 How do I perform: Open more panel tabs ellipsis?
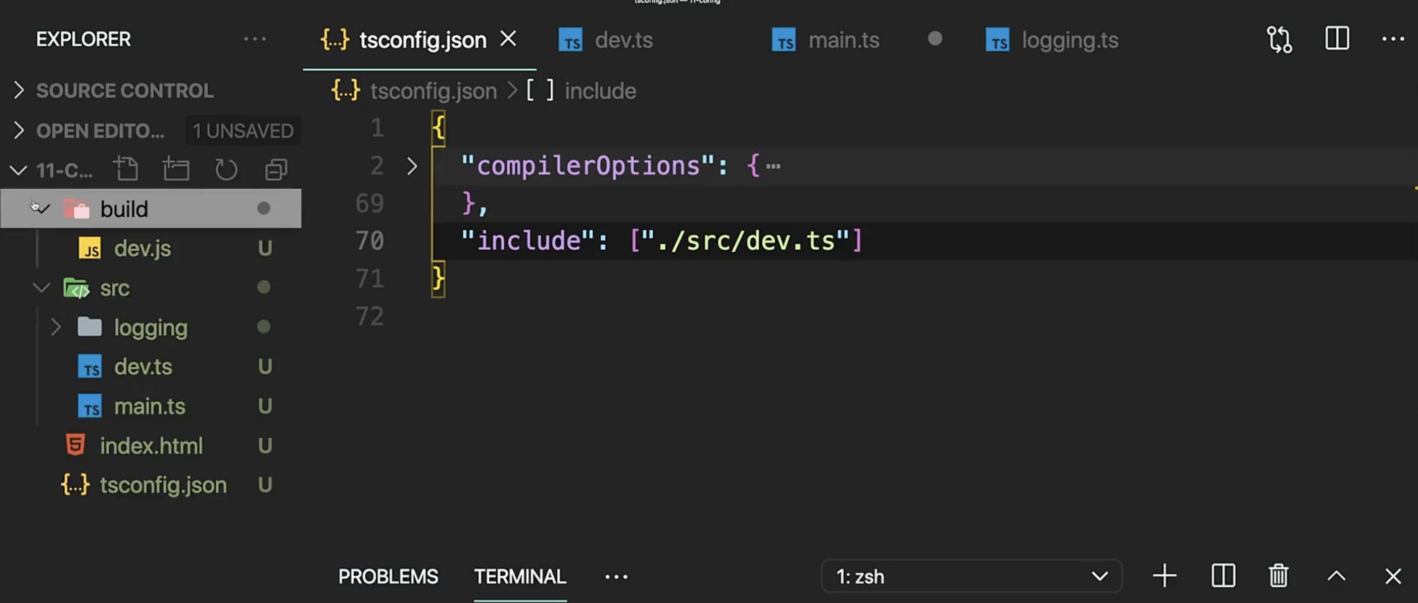click(x=616, y=577)
